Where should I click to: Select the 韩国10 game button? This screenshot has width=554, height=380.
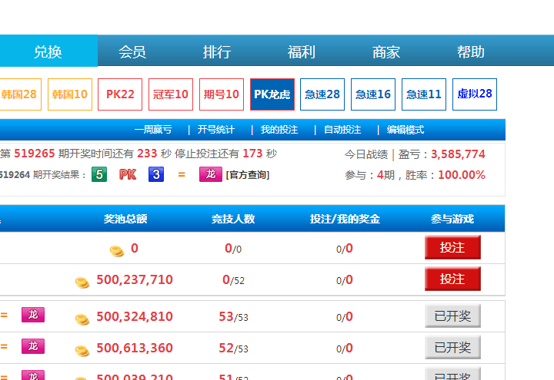[70, 94]
